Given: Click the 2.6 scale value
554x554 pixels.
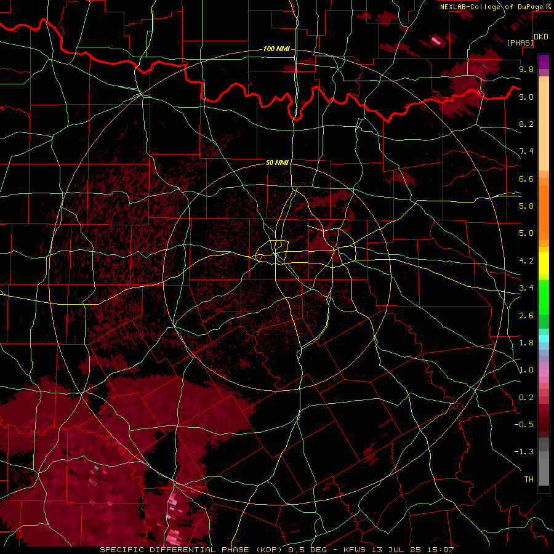Looking at the screenshot, I should point(526,316).
